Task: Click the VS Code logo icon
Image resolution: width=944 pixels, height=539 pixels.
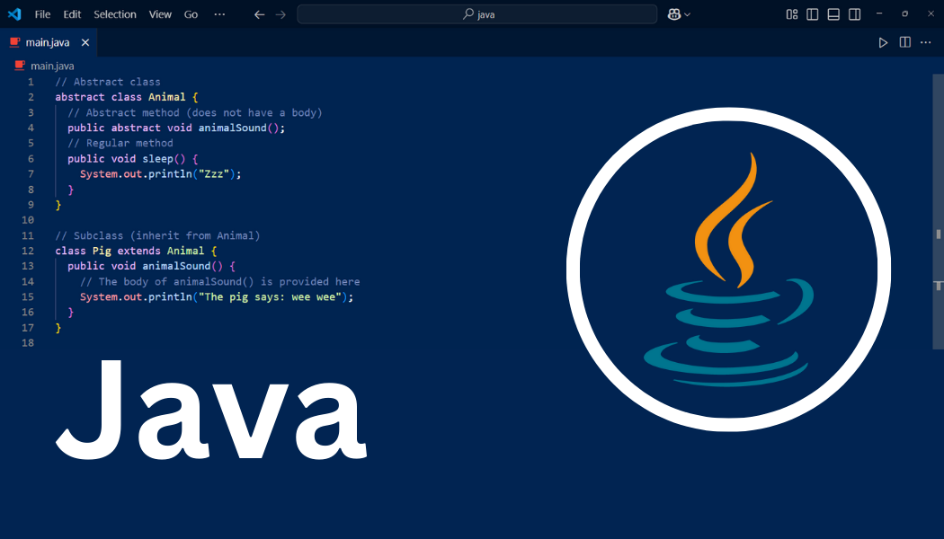Action: pyautogui.click(x=14, y=13)
